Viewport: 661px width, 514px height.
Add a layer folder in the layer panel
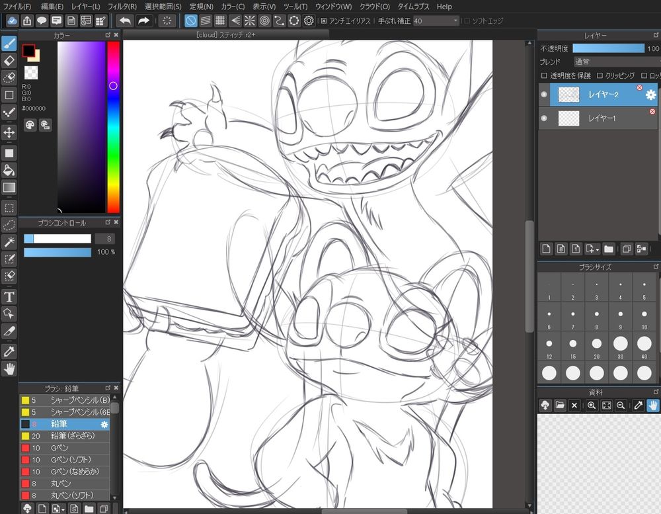pos(608,249)
